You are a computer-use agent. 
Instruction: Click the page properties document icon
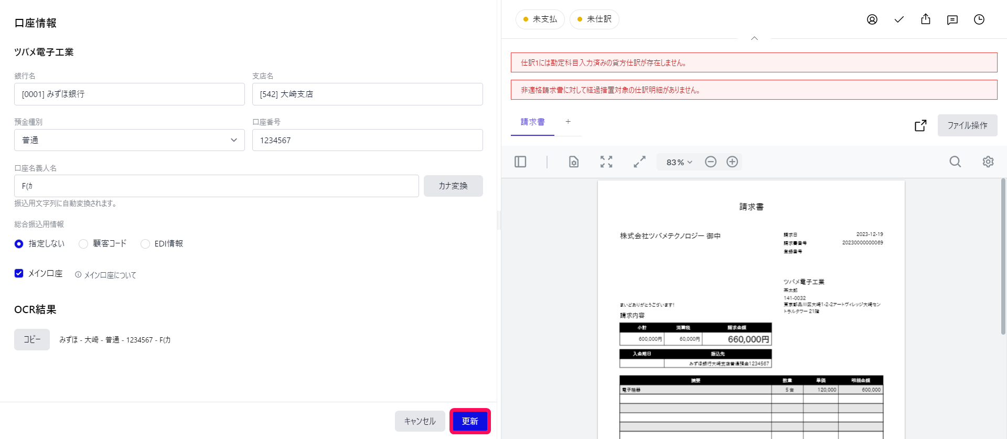tap(574, 162)
